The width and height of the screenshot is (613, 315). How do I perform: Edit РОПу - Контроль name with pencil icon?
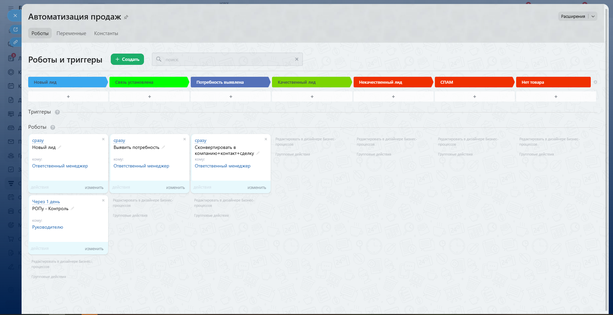tap(72, 208)
